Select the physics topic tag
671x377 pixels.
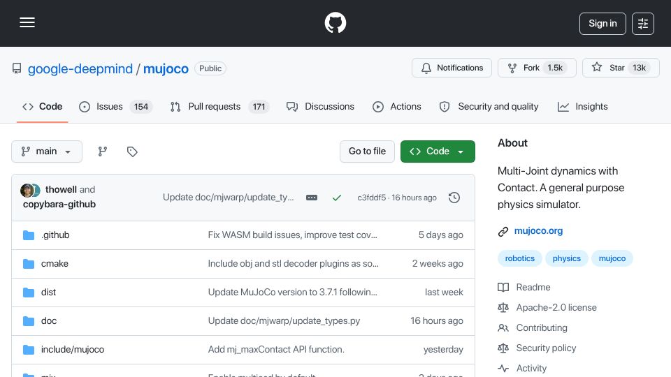tap(567, 258)
